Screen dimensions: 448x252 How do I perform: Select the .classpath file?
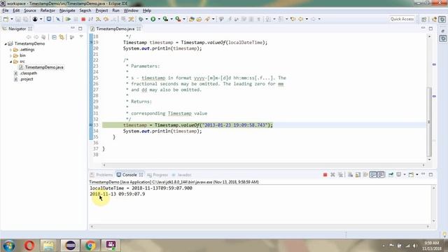(x=28, y=73)
